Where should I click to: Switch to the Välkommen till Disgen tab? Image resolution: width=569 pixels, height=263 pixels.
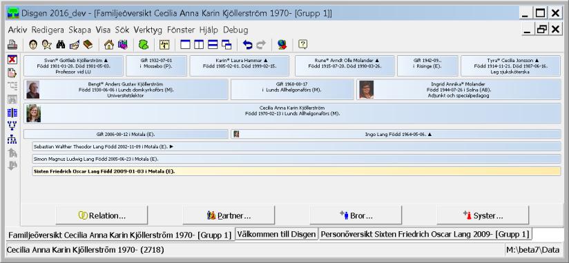(276, 234)
